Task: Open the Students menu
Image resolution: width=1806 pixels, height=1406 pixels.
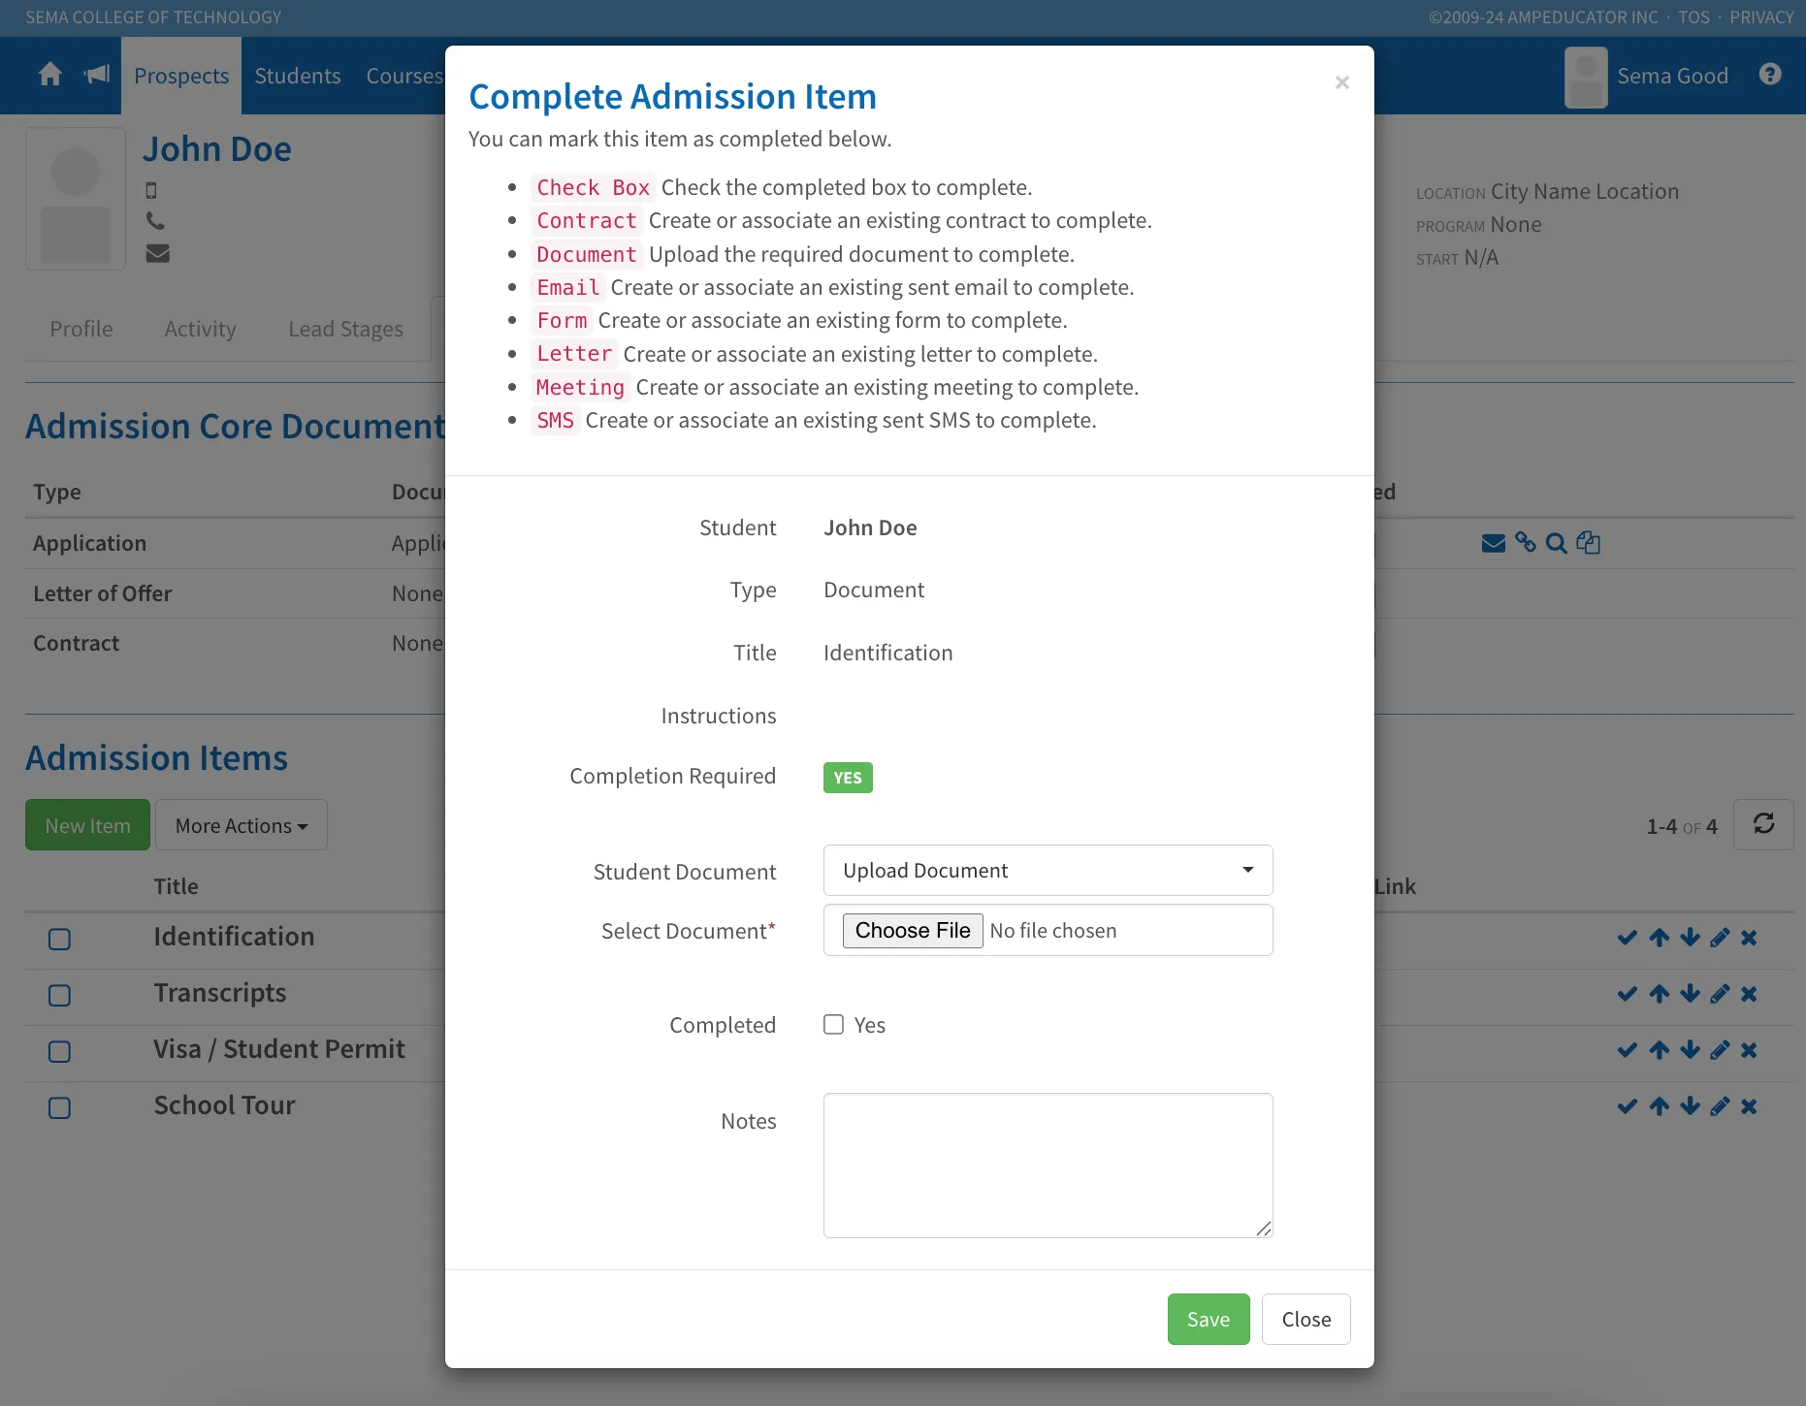Action: pos(298,76)
